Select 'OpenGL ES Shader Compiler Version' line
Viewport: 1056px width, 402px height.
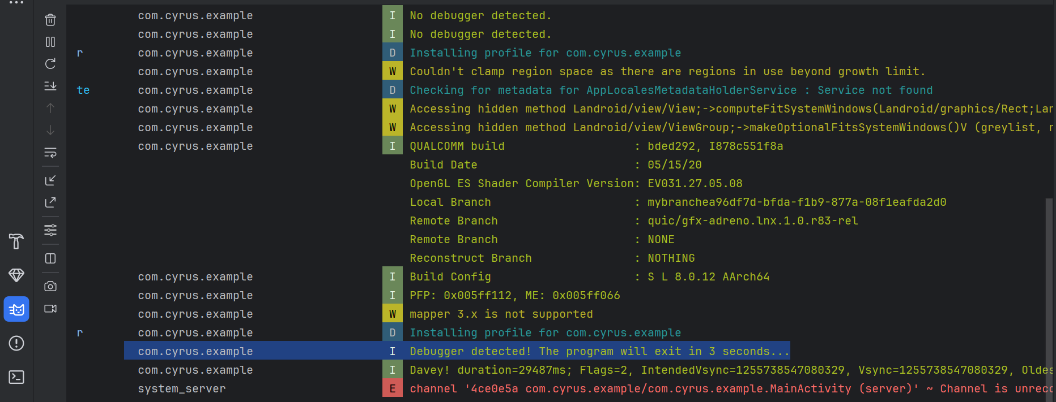tap(576, 183)
